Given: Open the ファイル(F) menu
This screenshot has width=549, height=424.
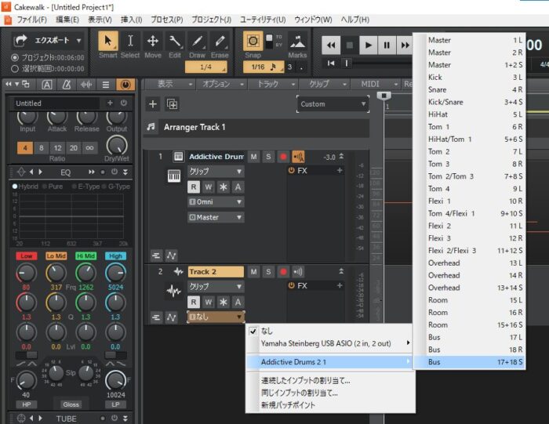Looking at the screenshot, I should (32, 20).
